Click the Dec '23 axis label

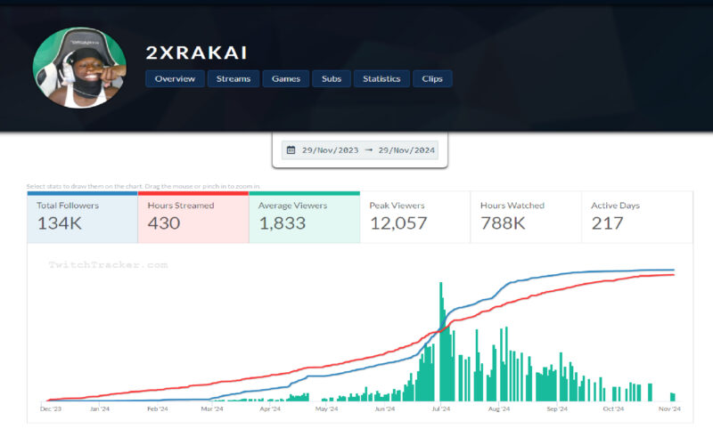(x=51, y=409)
